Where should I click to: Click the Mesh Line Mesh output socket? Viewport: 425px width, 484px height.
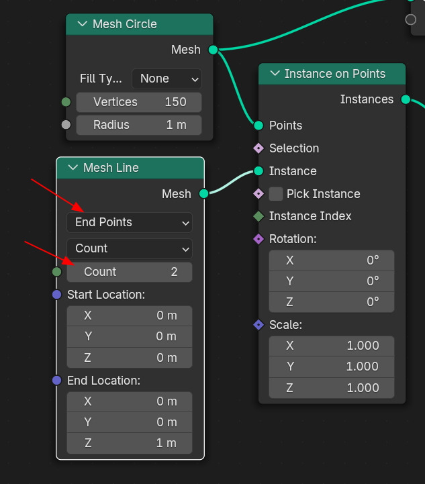pyautogui.click(x=203, y=193)
